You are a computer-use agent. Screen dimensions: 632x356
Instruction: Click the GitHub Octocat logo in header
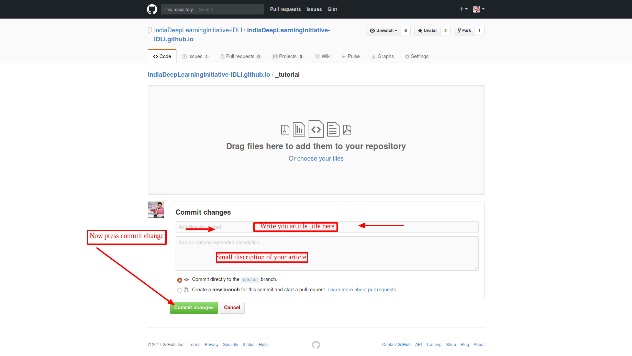pyautogui.click(x=152, y=9)
